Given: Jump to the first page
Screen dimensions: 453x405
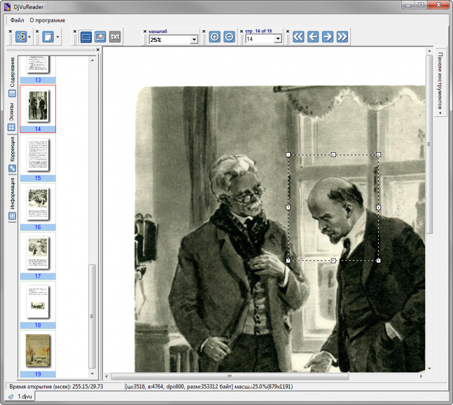Looking at the screenshot, I should click(x=298, y=37).
